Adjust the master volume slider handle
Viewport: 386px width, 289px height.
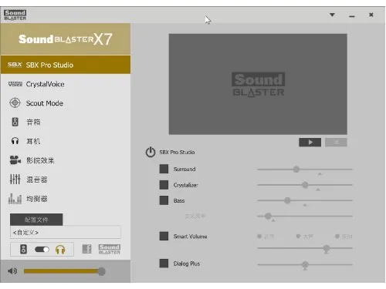[102, 271]
